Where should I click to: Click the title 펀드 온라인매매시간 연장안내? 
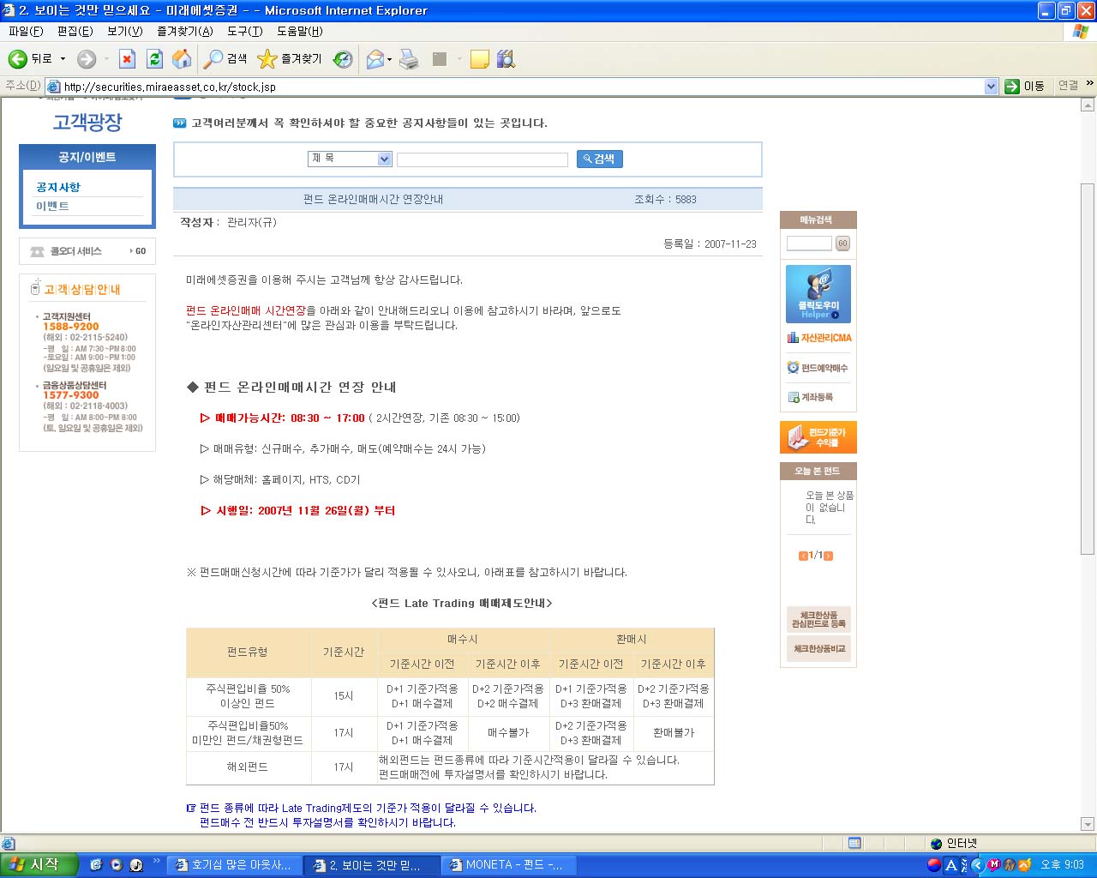coord(373,199)
